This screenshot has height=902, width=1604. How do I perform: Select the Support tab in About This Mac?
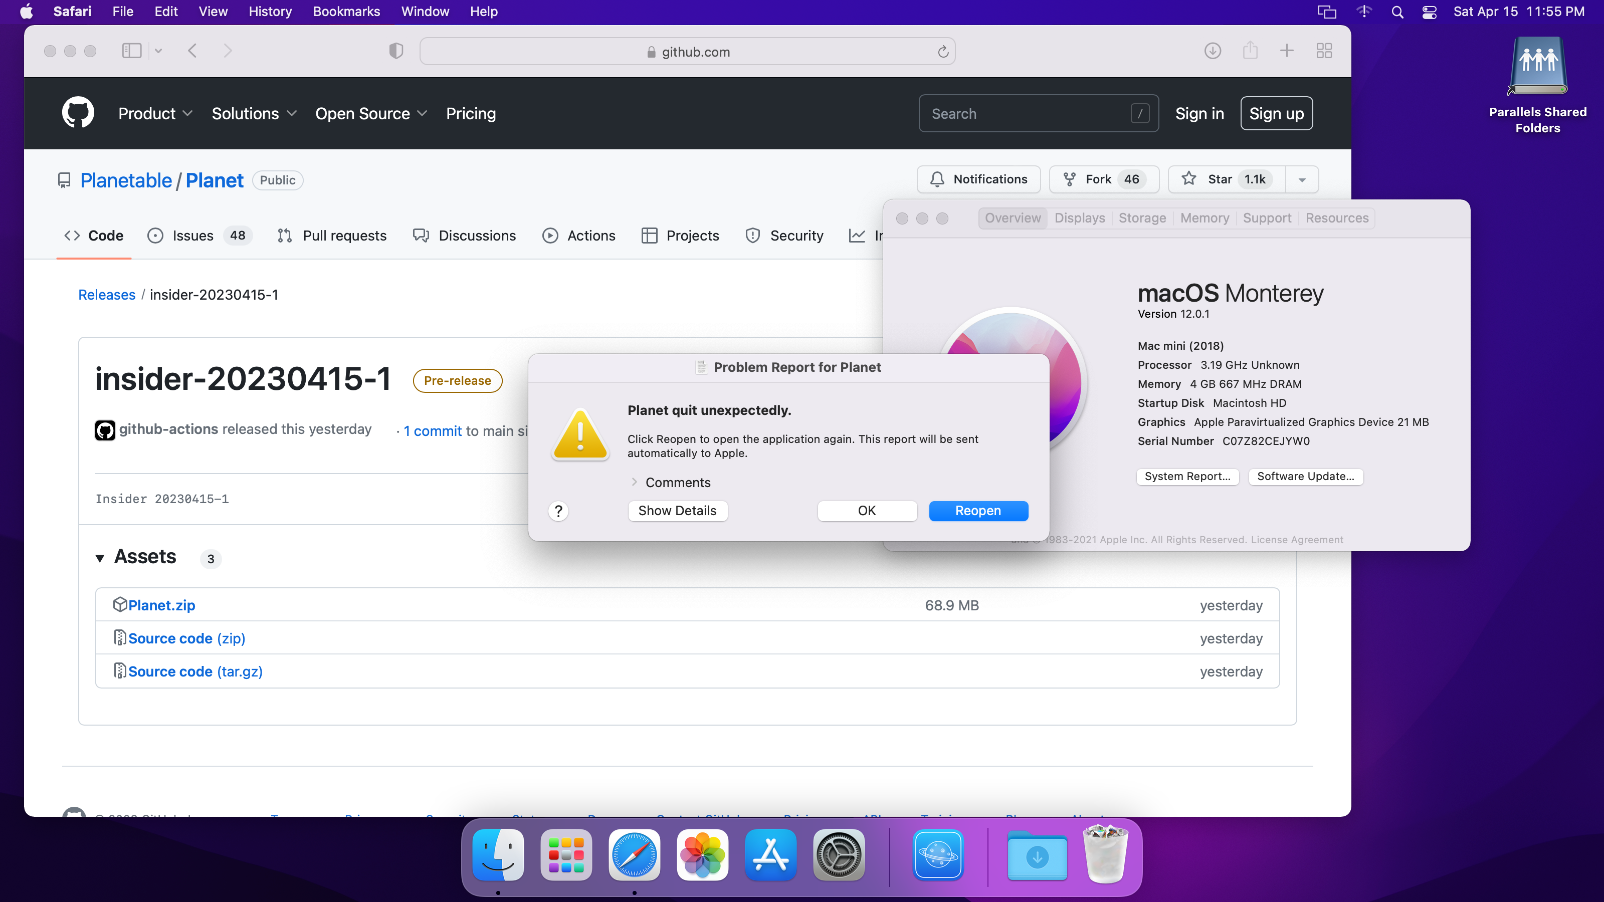click(1267, 218)
